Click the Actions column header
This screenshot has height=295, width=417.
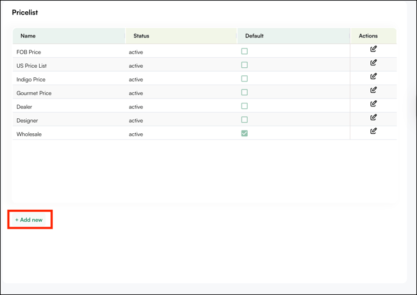[x=368, y=36]
